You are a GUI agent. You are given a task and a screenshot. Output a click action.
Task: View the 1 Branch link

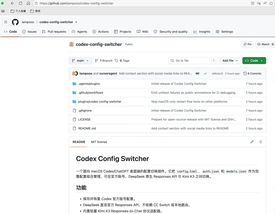[x=104, y=60]
